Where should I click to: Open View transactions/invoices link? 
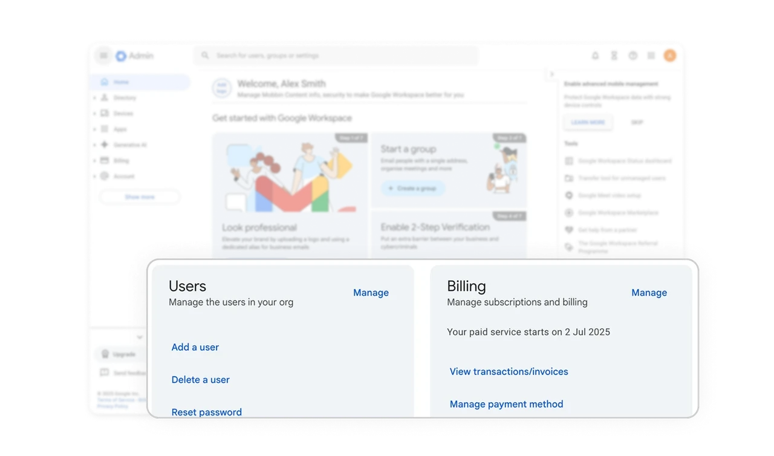tap(509, 371)
